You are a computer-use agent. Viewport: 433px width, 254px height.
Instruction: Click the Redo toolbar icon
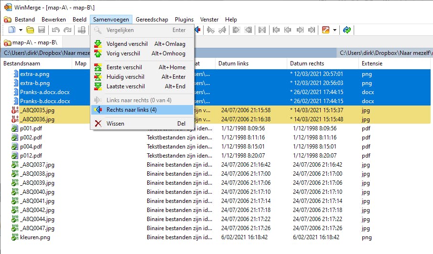(x=67, y=30)
